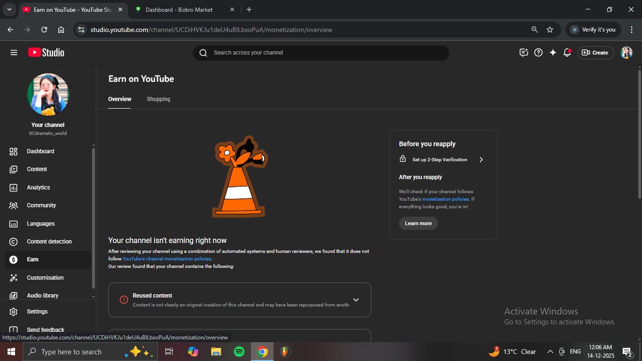Open the Audio library section
642x361 pixels.
pos(42,296)
